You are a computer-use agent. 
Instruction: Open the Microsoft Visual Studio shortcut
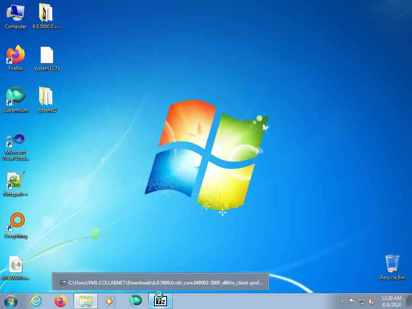(x=16, y=147)
